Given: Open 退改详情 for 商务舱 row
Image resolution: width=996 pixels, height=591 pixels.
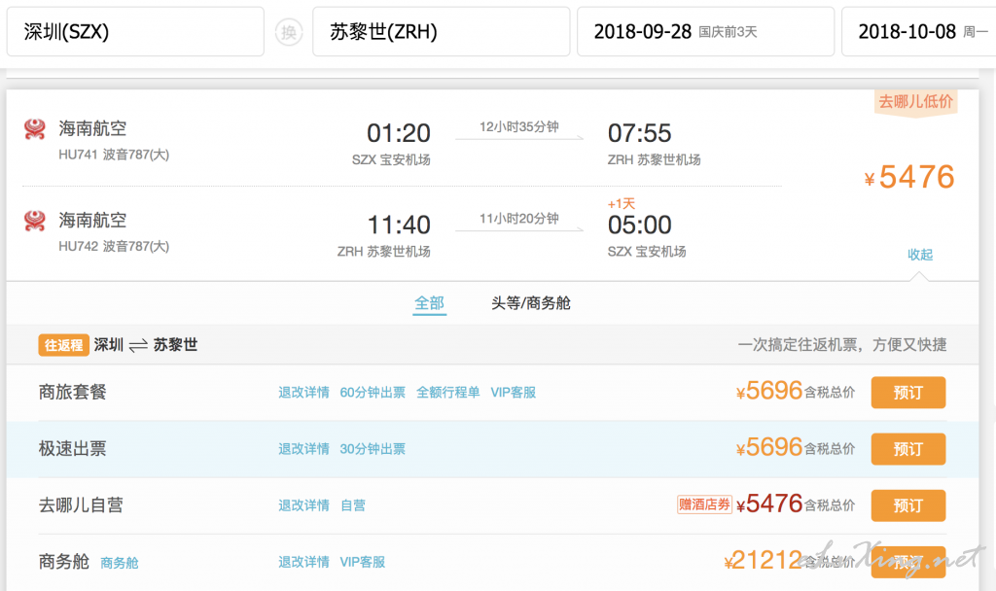Looking at the screenshot, I should coord(303,562).
